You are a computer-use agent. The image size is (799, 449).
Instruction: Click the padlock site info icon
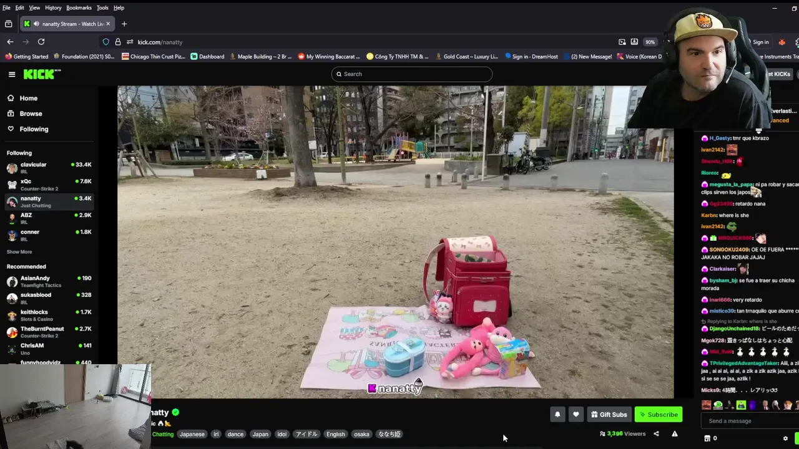pos(117,42)
